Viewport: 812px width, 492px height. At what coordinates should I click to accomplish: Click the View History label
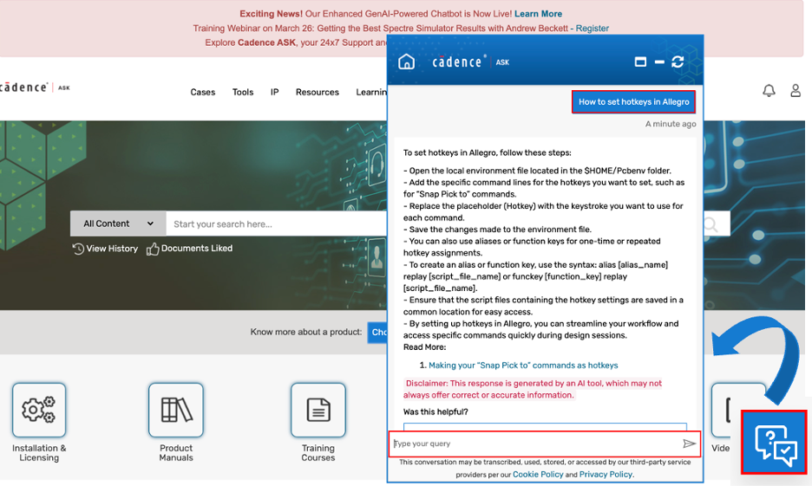pos(112,249)
